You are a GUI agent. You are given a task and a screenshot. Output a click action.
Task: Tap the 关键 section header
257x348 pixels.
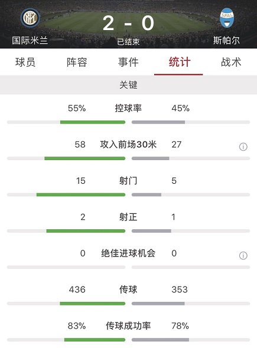click(x=128, y=84)
